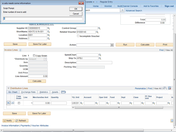This screenshot has height=132, width=176.
Task: Open the Voucher Attributes link
Action: 40,126
